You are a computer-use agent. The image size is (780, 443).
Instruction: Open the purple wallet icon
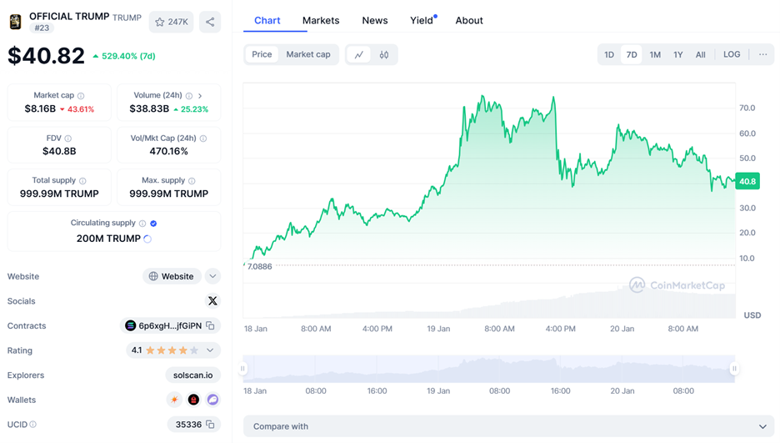coord(212,400)
